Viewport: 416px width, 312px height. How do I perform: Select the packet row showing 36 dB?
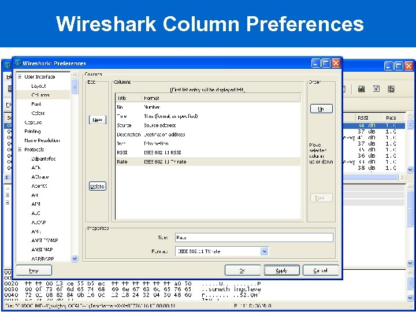(374, 156)
